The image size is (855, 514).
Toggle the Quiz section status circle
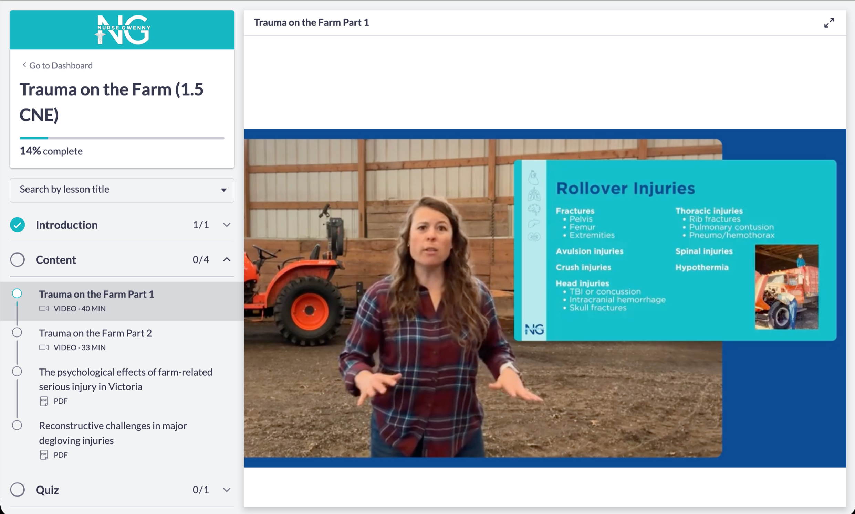click(17, 490)
